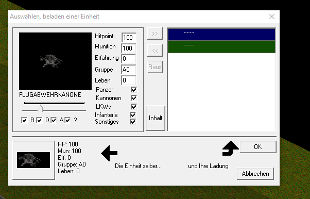Screen dimensions: 310x199
Task: Click the << remove unit button
Action: pos(155,51)
